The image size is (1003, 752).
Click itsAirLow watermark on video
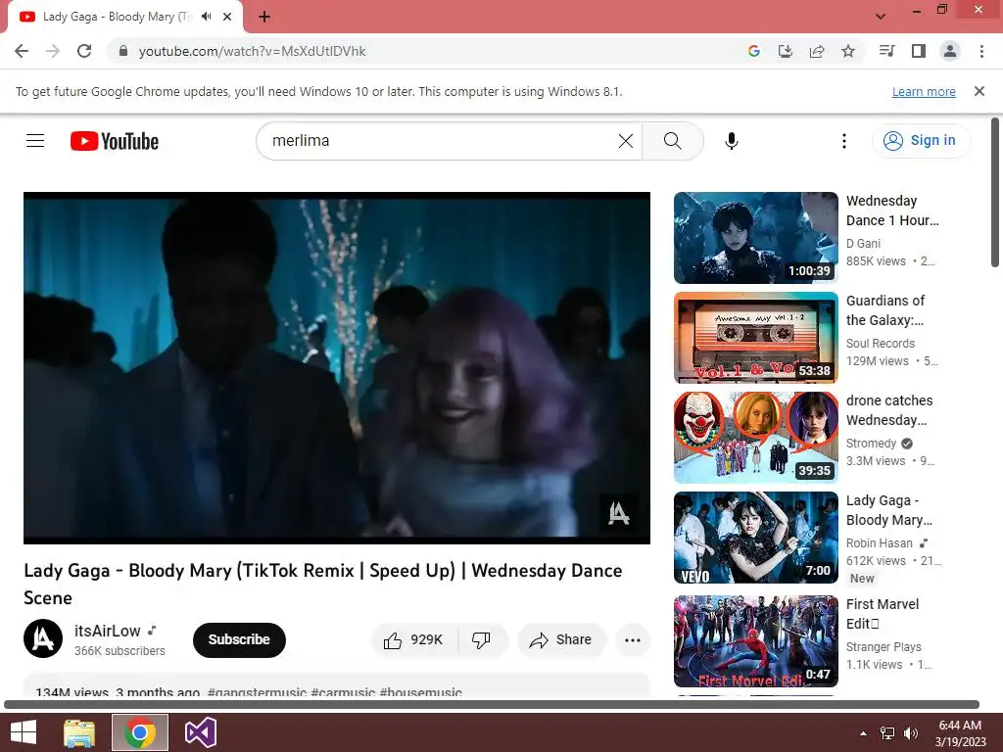(619, 513)
